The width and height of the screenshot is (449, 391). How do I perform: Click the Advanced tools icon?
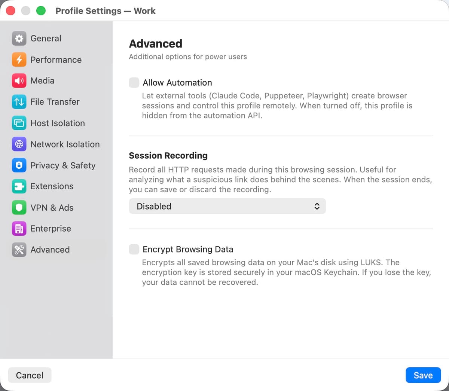coord(19,250)
